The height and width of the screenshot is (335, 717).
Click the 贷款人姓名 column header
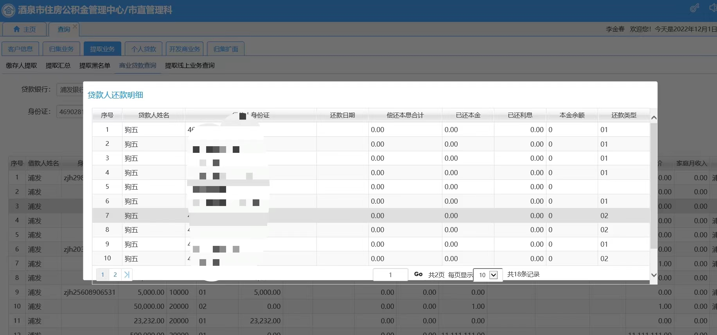(154, 115)
